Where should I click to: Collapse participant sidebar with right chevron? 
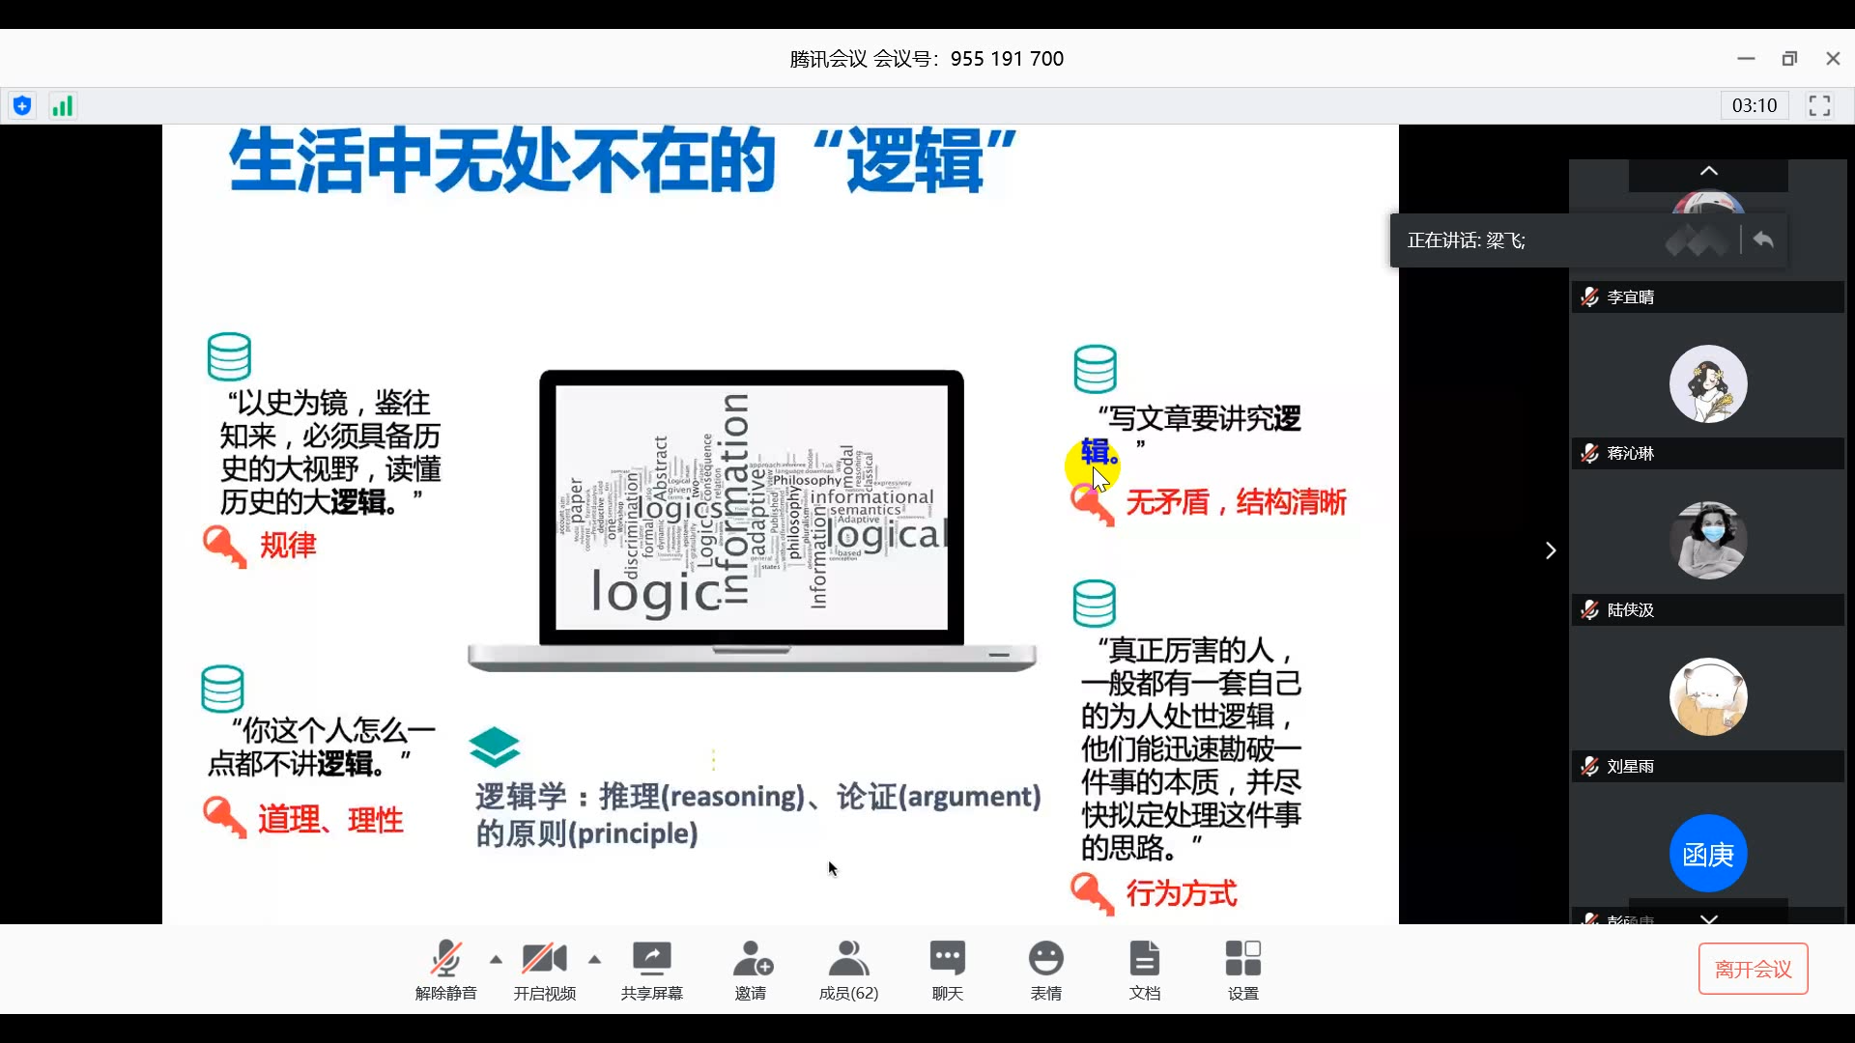(x=1551, y=550)
